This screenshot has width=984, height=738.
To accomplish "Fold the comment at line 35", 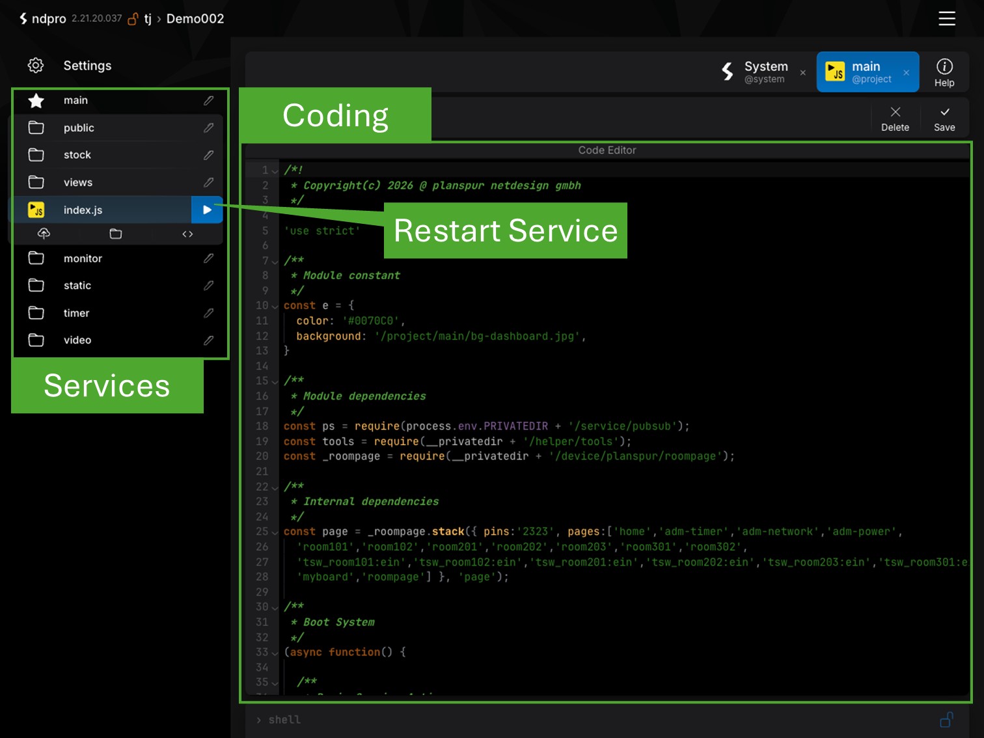I will click(275, 683).
